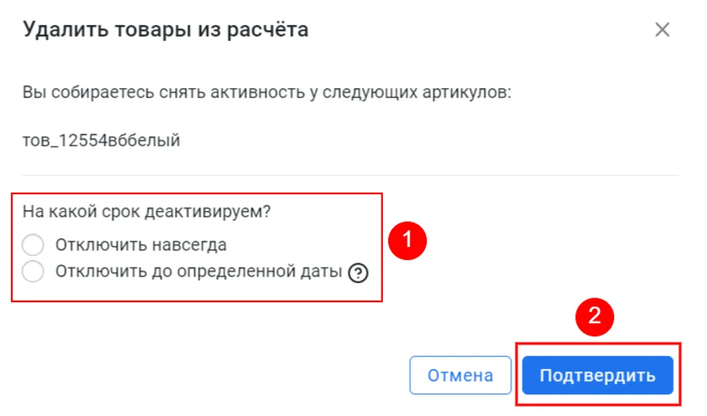The width and height of the screenshot is (707, 416).
Task: Confirm removal with the 'Подтвердить' button
Action: [597, 375]
